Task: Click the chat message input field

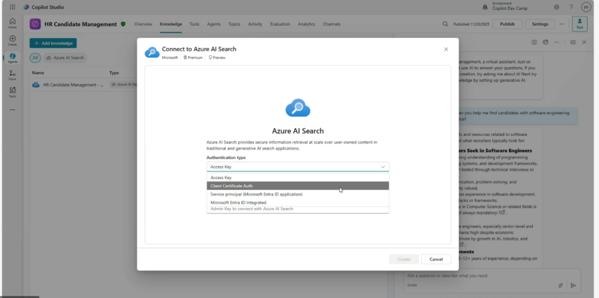Action: pos(480,276)
